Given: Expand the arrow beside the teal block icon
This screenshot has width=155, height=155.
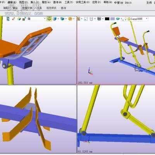Looking at the screenshot, I should 121,19.
